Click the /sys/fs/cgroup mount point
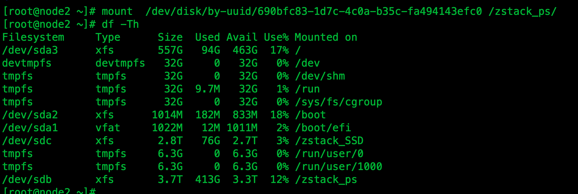 point(339,102)
